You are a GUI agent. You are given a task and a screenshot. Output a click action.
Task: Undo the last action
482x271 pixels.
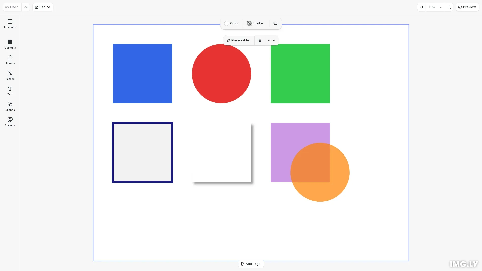pos(11,7)
